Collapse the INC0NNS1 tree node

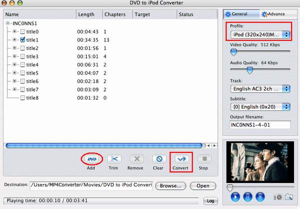(7, 23)
